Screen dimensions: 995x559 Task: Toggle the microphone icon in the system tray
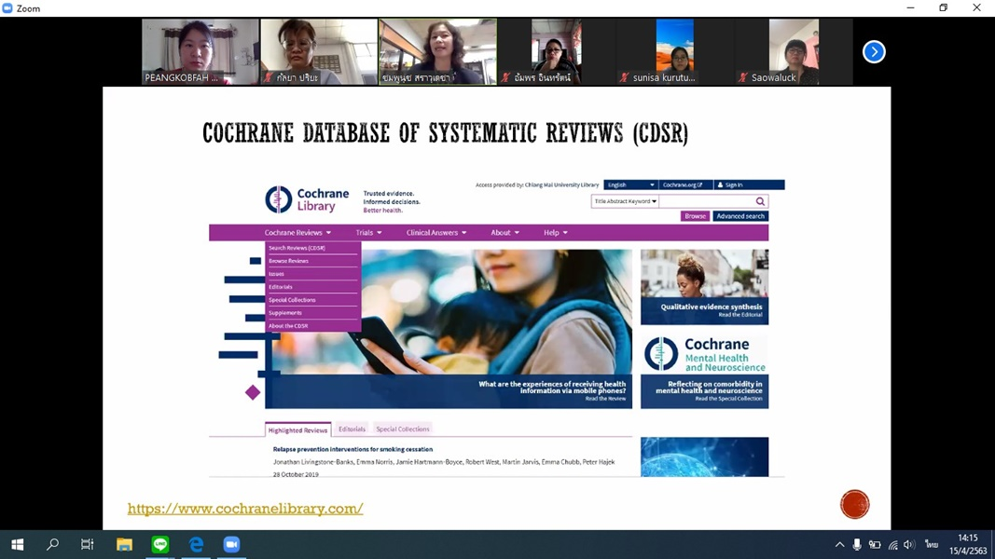(857, 544)
